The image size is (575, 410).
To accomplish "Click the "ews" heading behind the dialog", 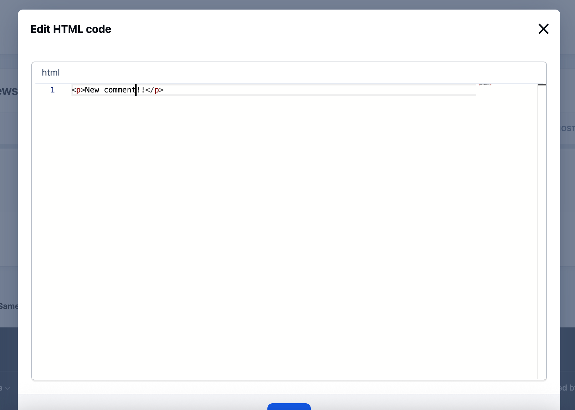I will tap(9, 91).
